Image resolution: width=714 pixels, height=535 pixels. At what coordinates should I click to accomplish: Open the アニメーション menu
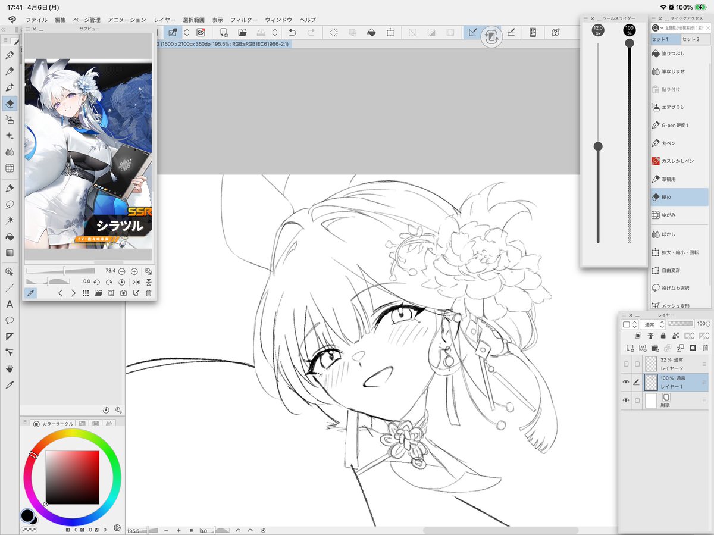[127, 20]
